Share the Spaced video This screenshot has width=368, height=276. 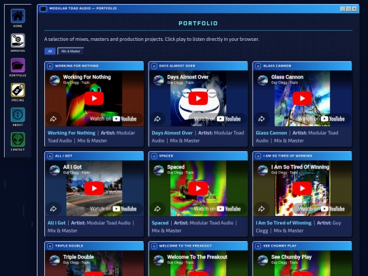[157, 209]
